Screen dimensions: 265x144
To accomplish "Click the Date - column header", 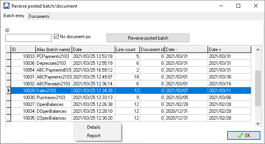I will tap(186, 50).
